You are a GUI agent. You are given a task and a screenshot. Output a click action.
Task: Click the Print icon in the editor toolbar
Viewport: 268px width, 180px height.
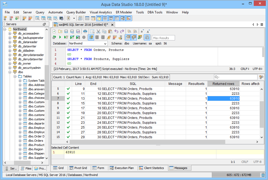(85, 31)
